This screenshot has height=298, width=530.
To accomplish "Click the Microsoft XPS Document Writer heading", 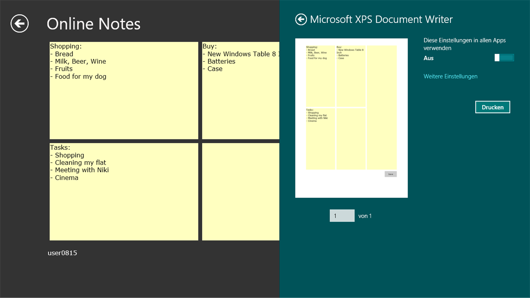I will point(381,19).
